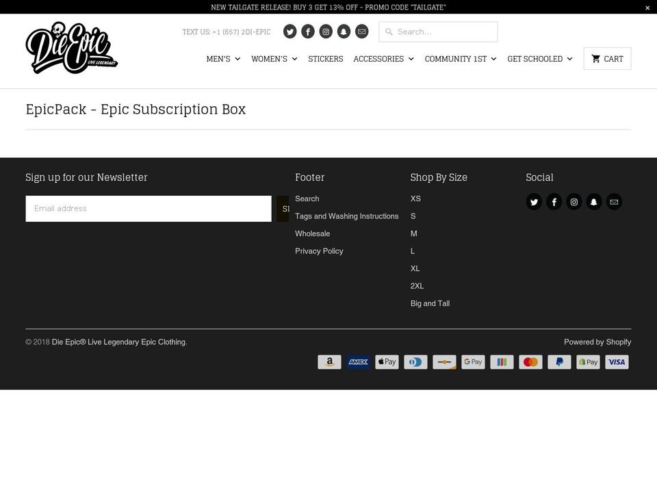Image resolution: width=657 pixels, height=493 pixels.
Task: Open the Twitter icon in the header
Action: click(x=290, y=31)
